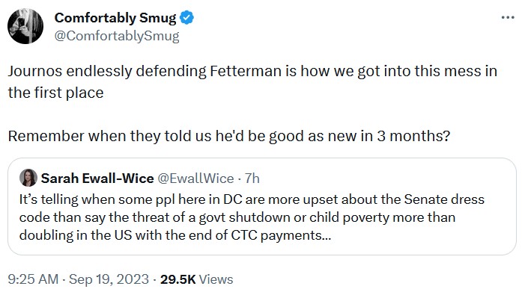Click the 9:25 AM timestamp
The height and width of the screenshot is (295, 522).
[x=33, y=279]
